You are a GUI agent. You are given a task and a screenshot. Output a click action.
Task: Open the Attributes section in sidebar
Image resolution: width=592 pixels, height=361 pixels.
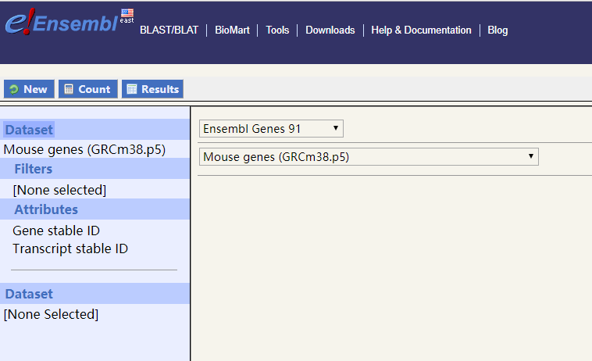tap(46, 209)
